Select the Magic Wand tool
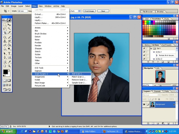Image resolution: width=179 pixels, height=134 pixels. click(9, 29)
